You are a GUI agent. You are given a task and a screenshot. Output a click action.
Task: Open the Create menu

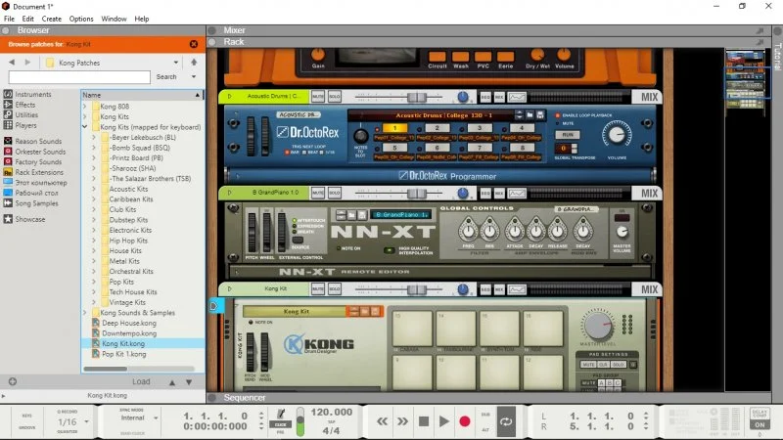pos(52,19)
